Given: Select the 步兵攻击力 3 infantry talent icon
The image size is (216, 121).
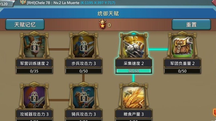Looking at the screenshot, I should tap(83, 46).
